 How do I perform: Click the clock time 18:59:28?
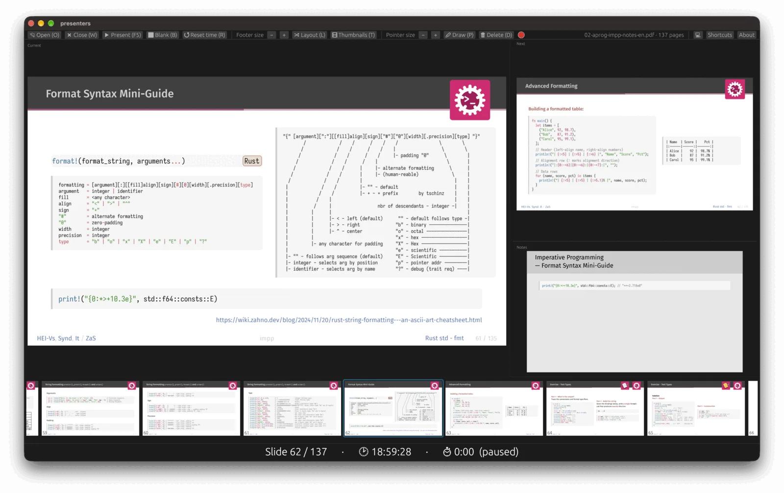(x=385, y=452)
